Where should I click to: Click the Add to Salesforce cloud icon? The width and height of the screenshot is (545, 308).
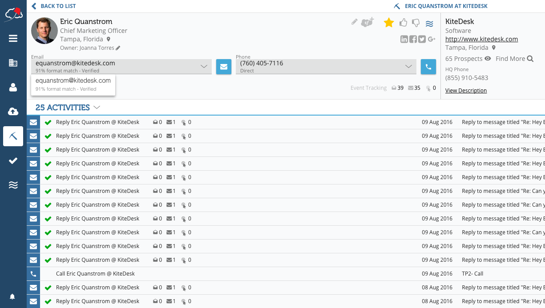tap(367, 22)
